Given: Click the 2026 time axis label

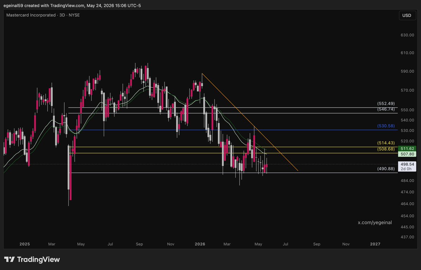Looking at the screenshot, I should [x=200, y=244].
